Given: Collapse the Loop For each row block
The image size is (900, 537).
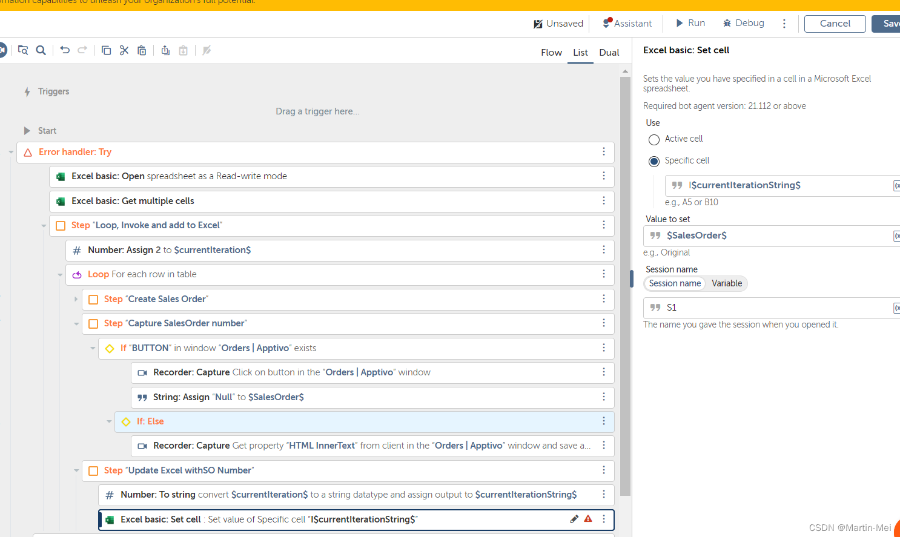Looking at the screenshot, I should coord(60,275).
